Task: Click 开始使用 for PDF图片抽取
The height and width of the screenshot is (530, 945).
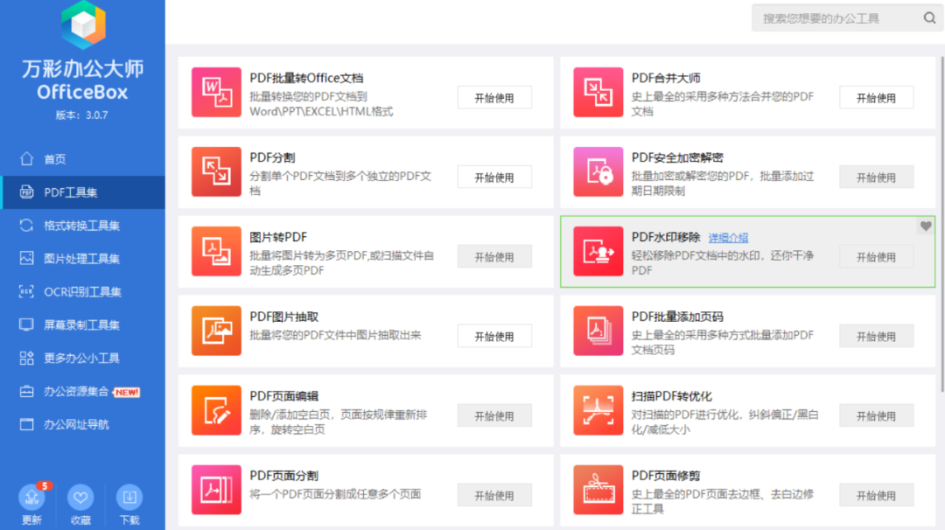Action: coord(494,336)
